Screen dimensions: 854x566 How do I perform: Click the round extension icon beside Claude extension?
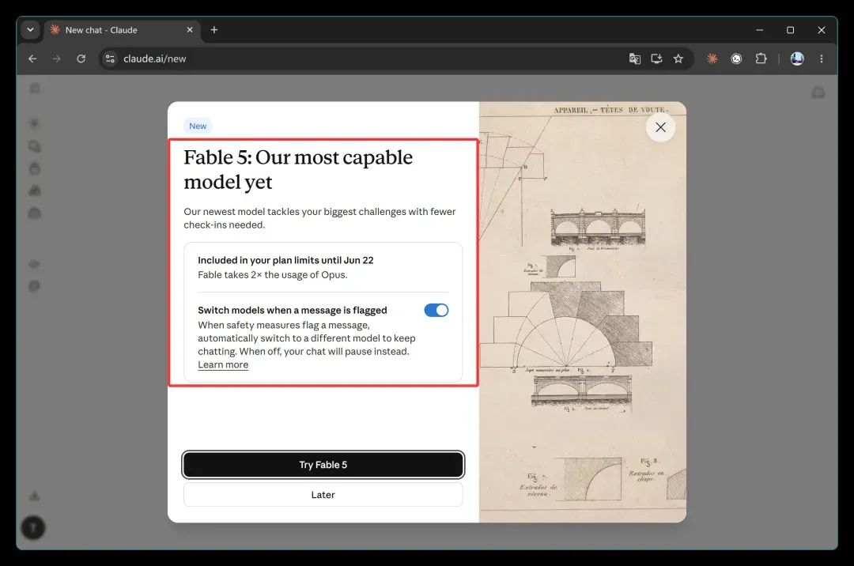click(736, 58)
